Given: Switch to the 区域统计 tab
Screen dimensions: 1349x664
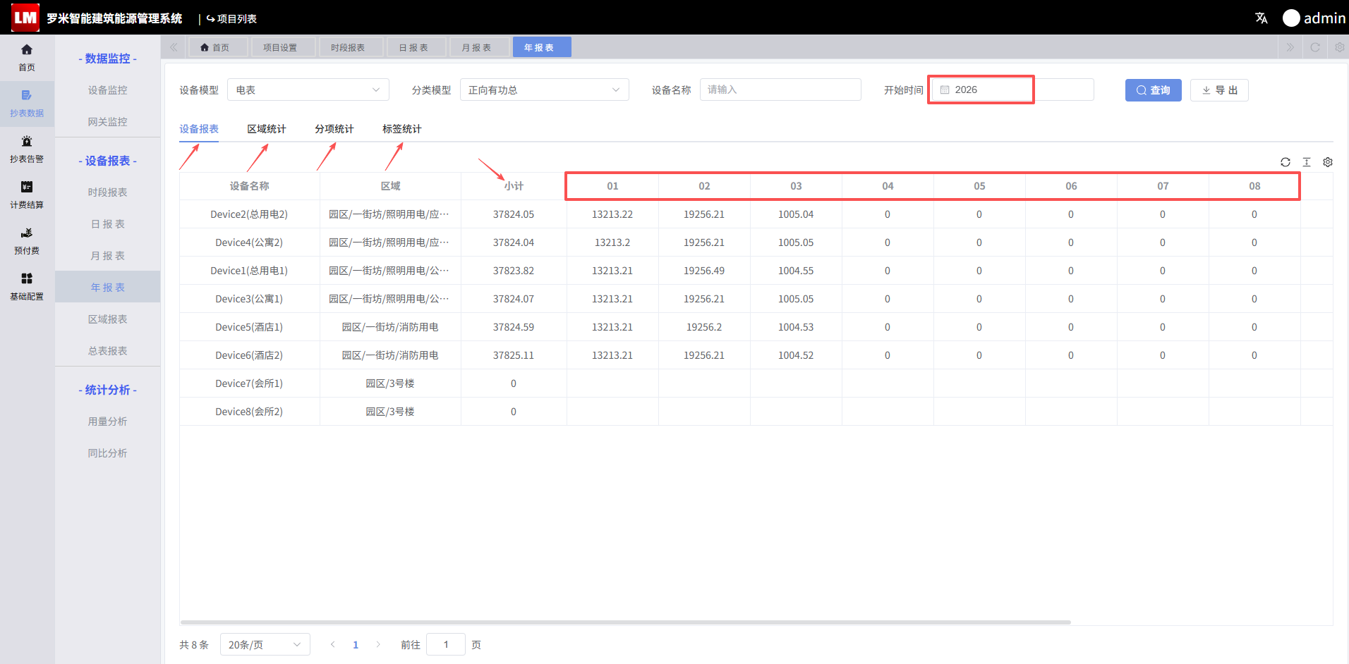Looking at the screenshot, I should click(267, 129).
